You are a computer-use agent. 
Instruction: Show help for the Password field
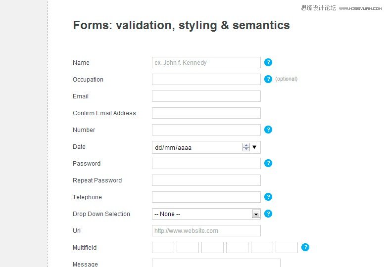(x=268, y=163)
